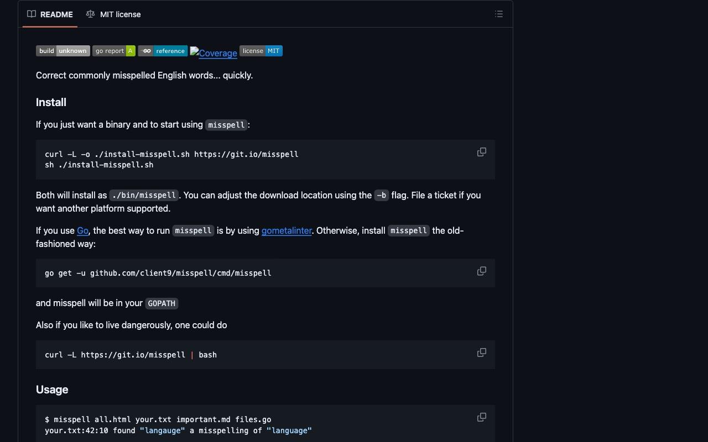The height and width of the screenshot is (442, 708).
Task: Click the go get command text
Action: [158, 273]
